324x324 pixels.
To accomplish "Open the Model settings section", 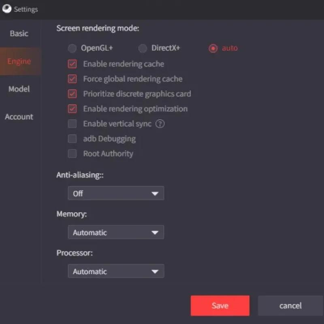I will (x=19, y=89).
